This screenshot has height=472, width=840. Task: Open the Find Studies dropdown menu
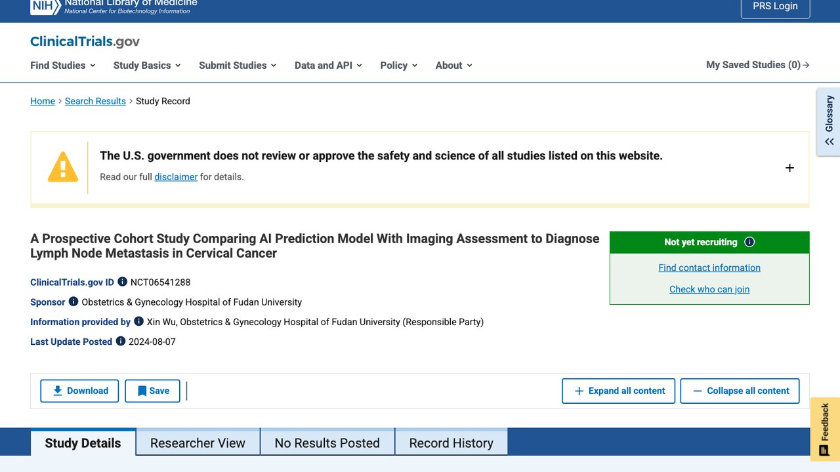63,65
